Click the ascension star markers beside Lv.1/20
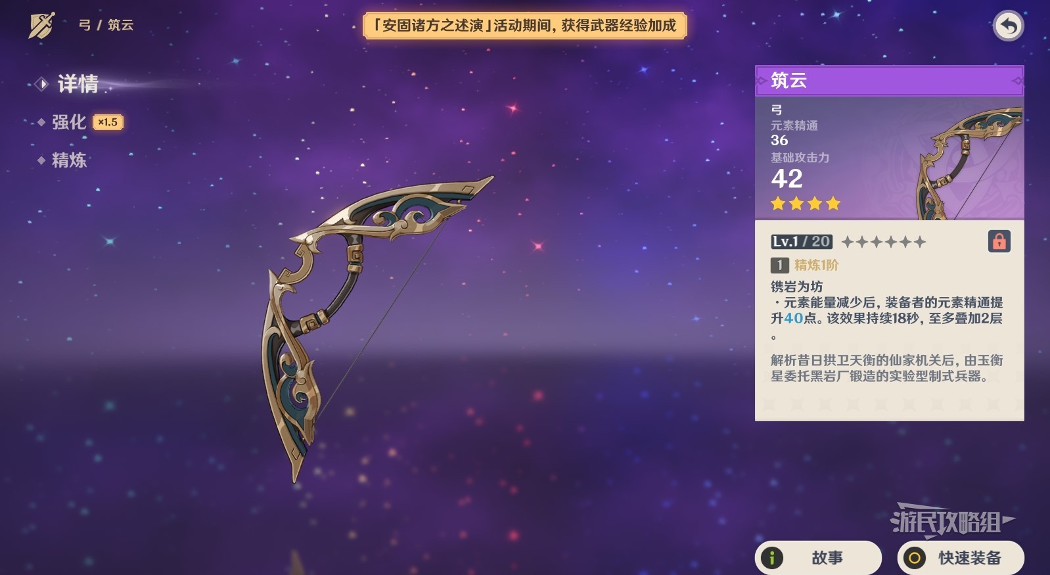Screen dimensions: 1050x575 coord(884,242)
